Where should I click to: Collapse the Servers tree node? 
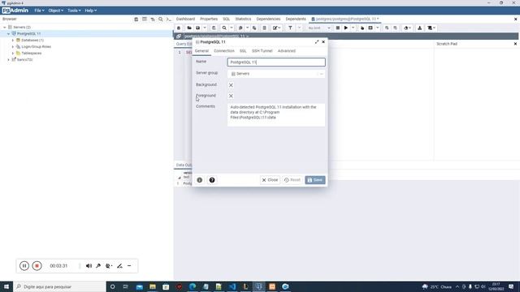pos(5,27)
